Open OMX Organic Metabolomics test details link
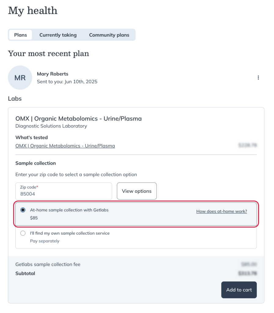This screenshot has height=313, width=274. (65, 146)
